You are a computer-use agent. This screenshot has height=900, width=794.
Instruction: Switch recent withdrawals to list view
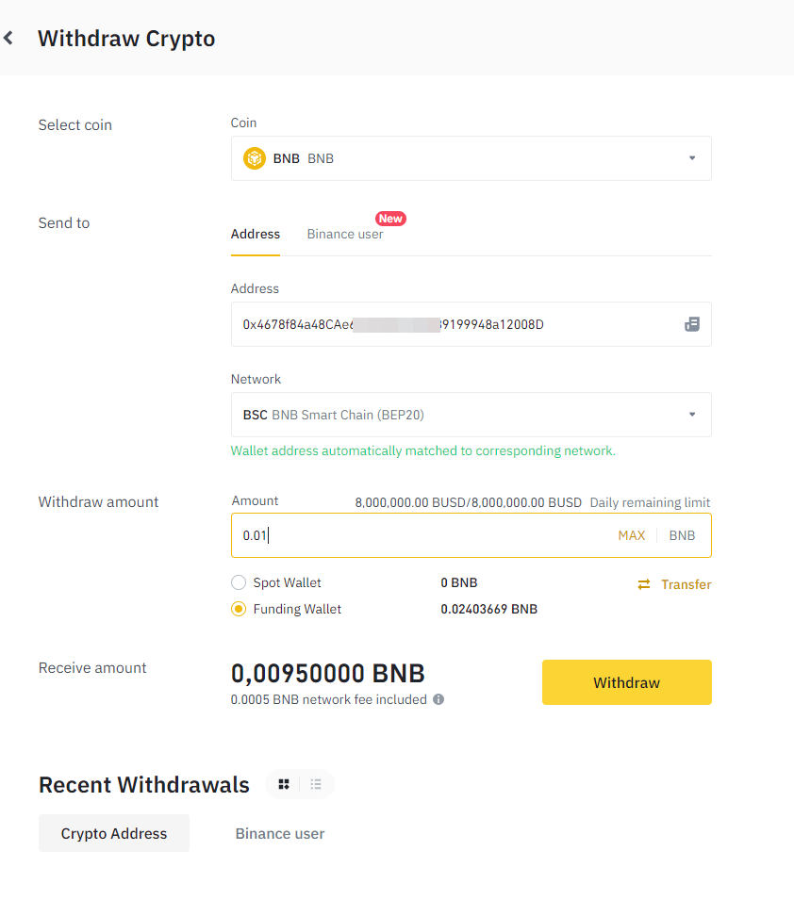pos(316,784)
